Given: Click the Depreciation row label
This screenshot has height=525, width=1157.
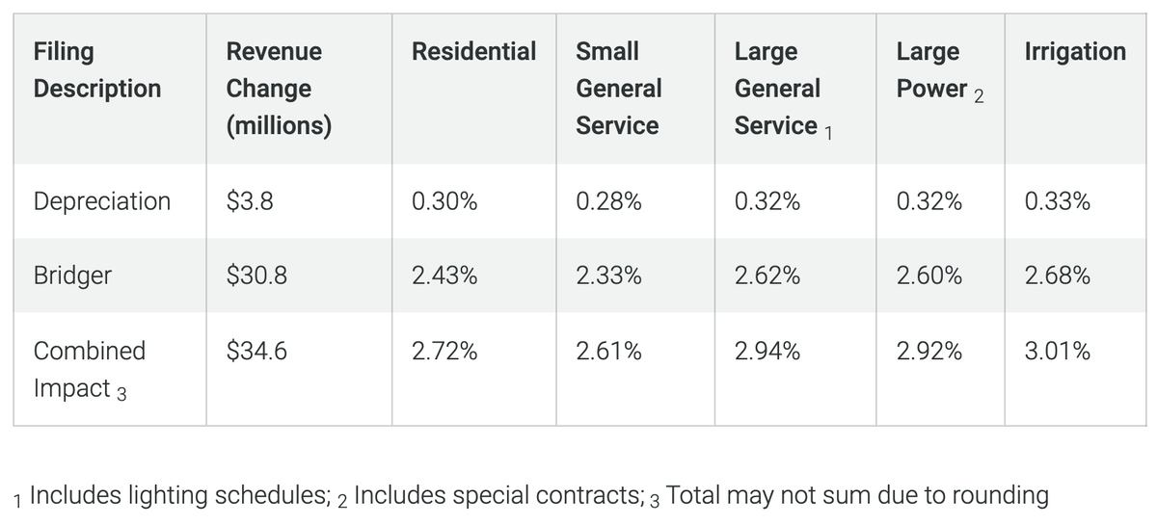Looking at the screenshot, I should tap(101, 201).
